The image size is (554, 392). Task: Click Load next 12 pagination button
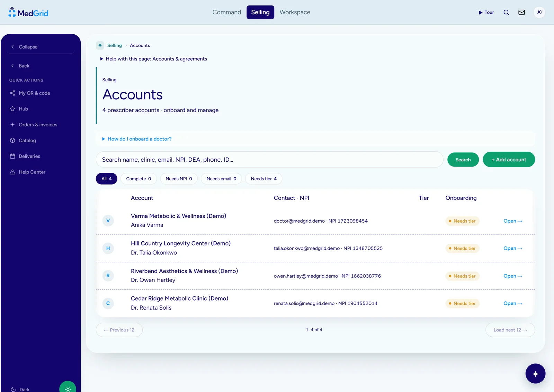coord(510,330)
